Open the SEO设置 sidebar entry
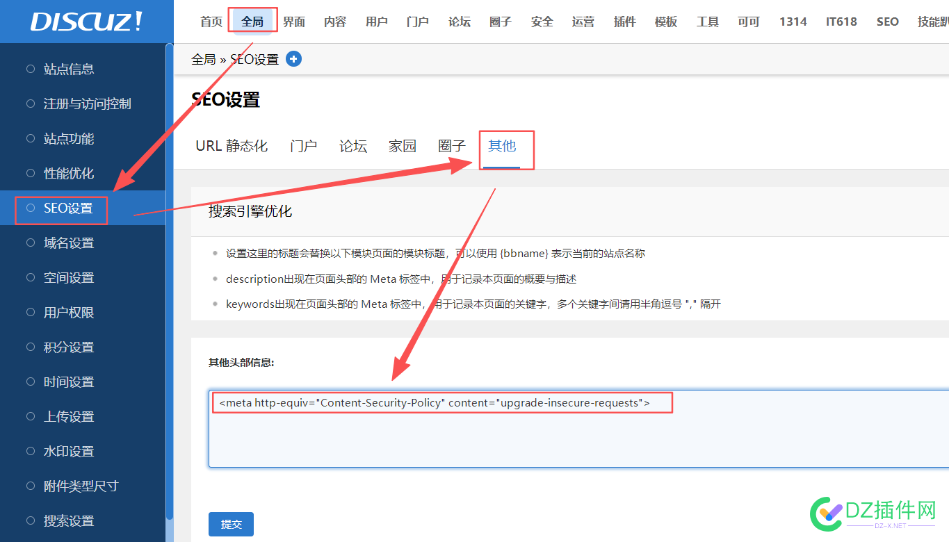The height and width of the screenshot is (542, 949). click(x=67, y=208)
